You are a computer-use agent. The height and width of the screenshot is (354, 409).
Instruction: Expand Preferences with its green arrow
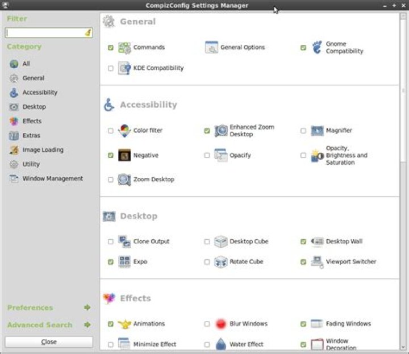pos(87,307)
